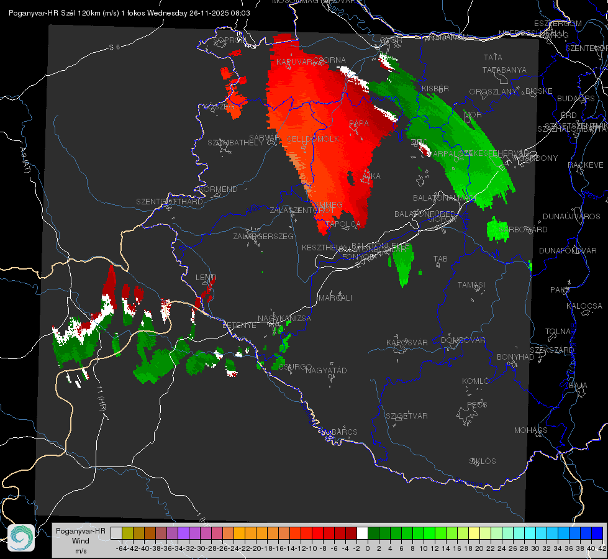Click the TATABANYA town label
The height and width of the screenshot is (559, 608).
(504, 70)
